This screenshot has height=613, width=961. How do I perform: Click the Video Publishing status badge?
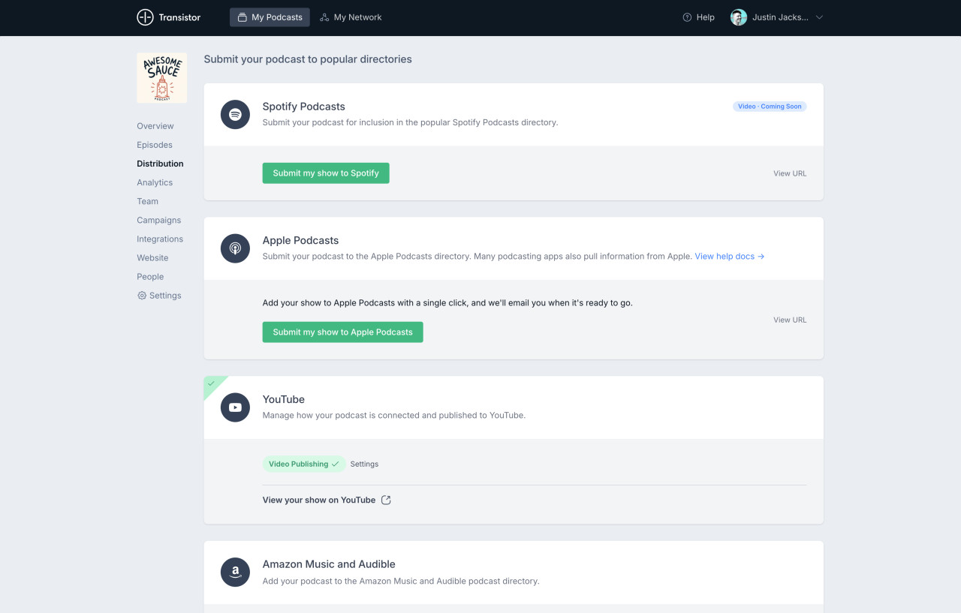(304, 464)
